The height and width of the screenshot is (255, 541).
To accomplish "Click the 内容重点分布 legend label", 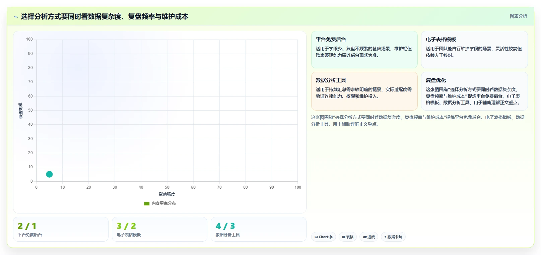I will click(163, 203).
